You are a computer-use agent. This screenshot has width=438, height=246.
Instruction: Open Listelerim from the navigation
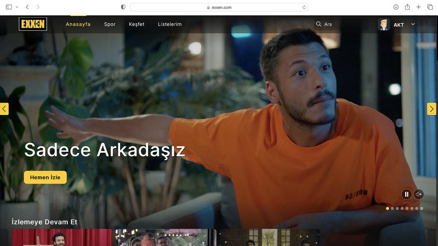pyautogui.click(x=169, y=24)
